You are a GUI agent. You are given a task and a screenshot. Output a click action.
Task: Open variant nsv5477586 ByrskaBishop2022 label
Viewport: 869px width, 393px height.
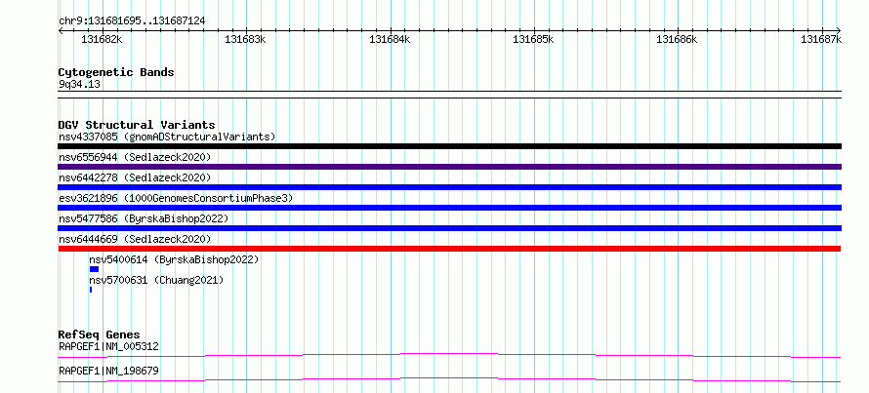pyautogui.click(x=144, y=218)
